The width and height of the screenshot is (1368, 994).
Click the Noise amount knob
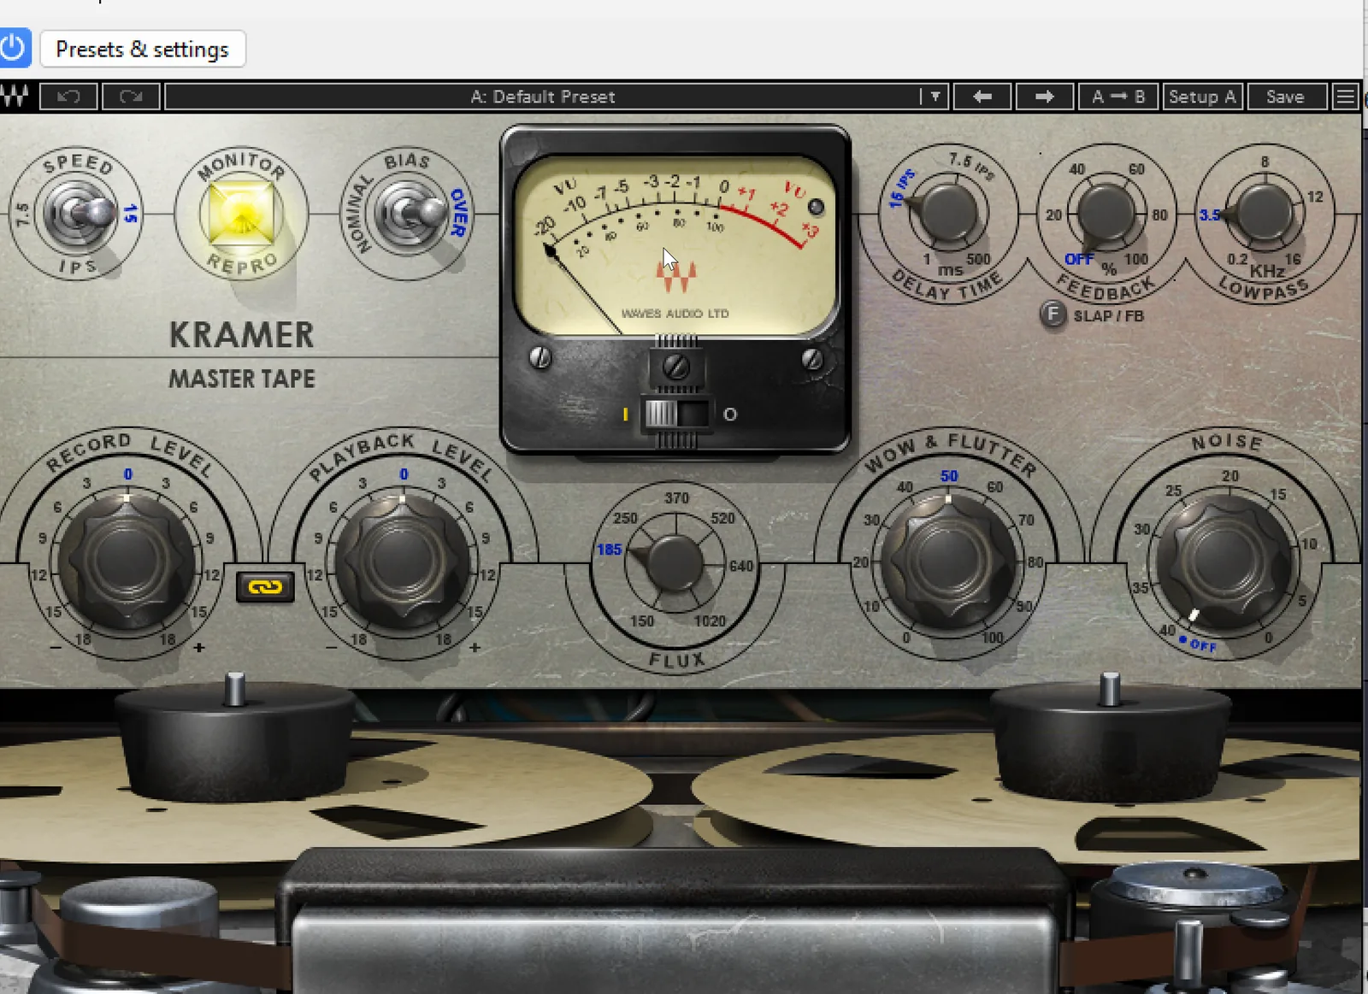pyautogui.click(x=1223, y=562)
